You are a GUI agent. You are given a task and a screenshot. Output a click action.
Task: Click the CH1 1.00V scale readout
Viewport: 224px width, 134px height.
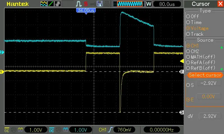point(36,130)
